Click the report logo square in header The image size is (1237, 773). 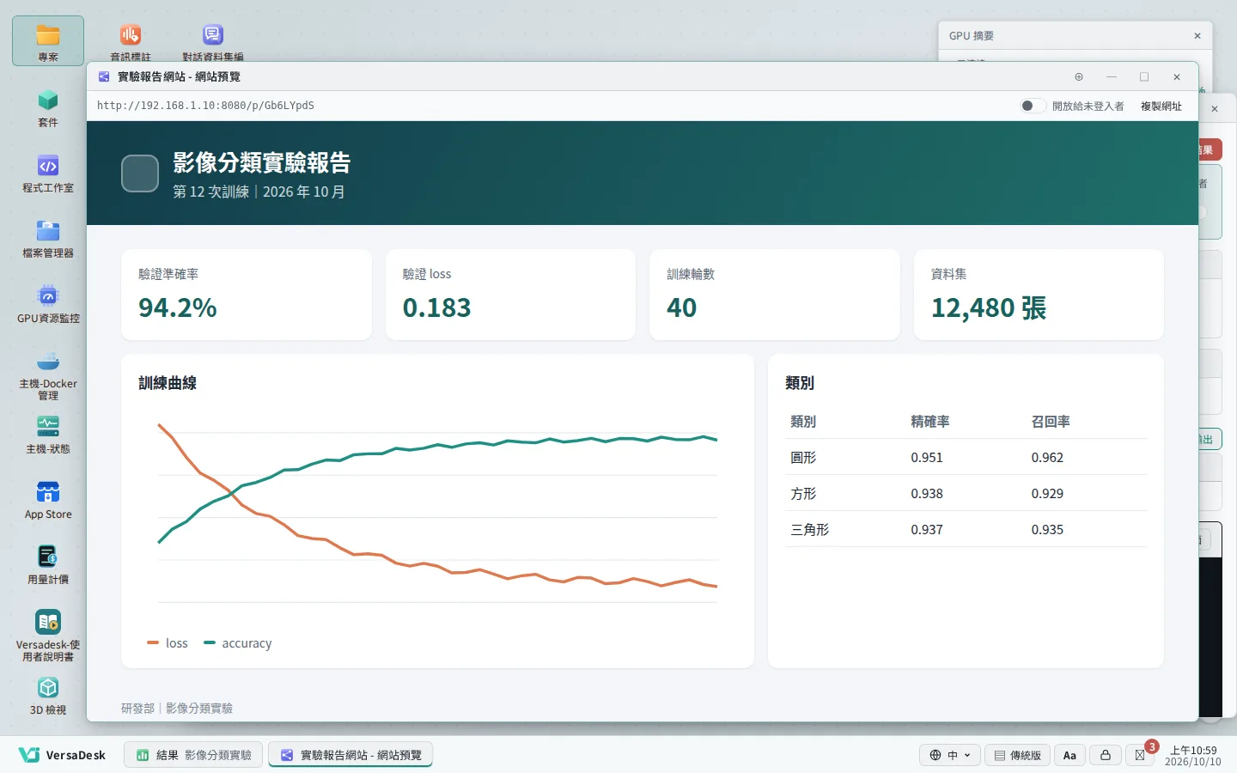click(x=140, y=173)
